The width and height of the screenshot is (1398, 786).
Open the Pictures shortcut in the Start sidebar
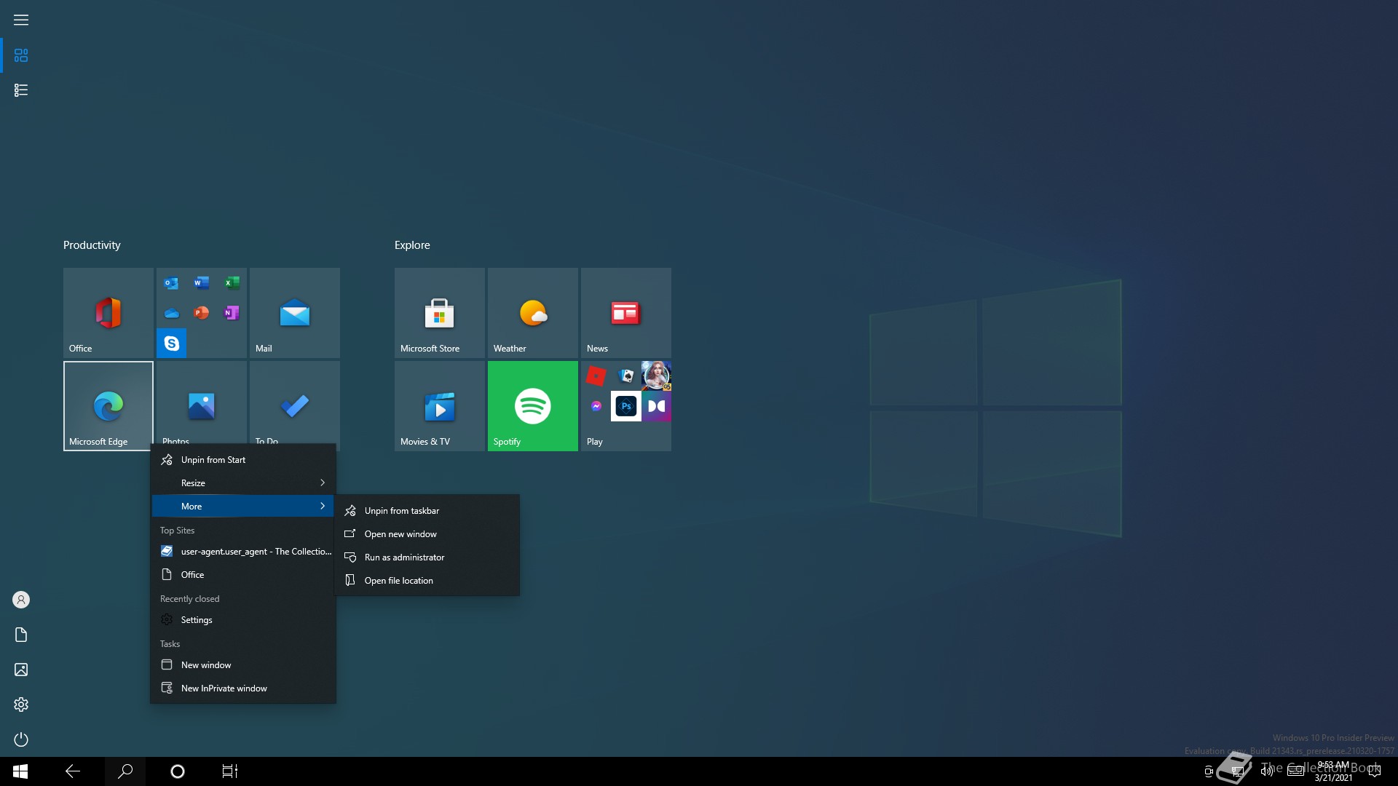coord(21,670)
